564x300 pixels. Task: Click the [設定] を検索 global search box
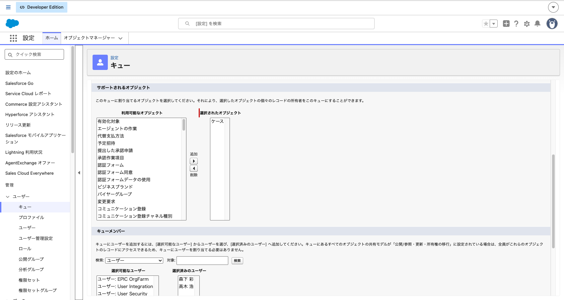click(276, 24)
